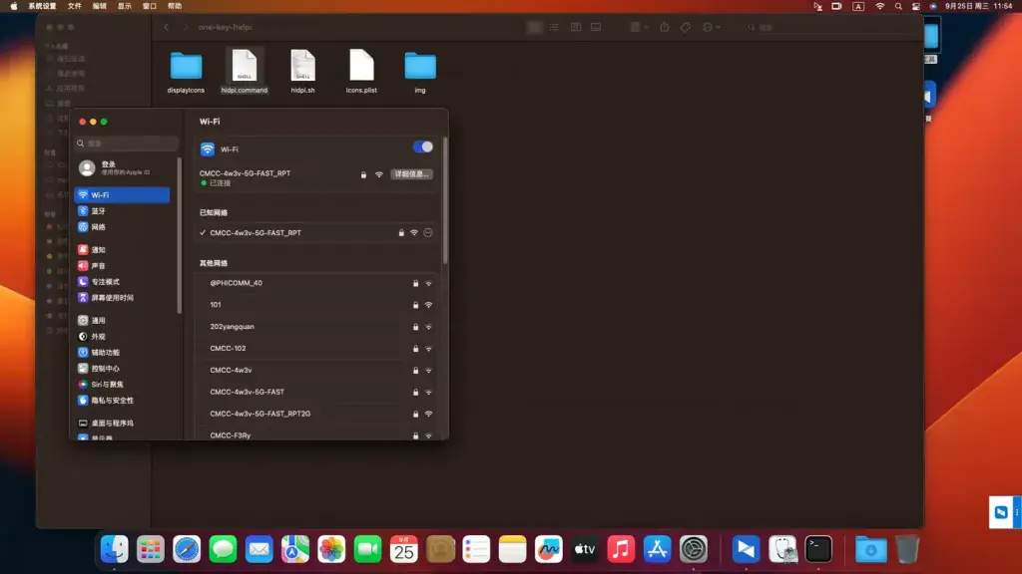Click the settings search field
The width and height of the screenshot is (1022, 574).
[x=127, y=143]
